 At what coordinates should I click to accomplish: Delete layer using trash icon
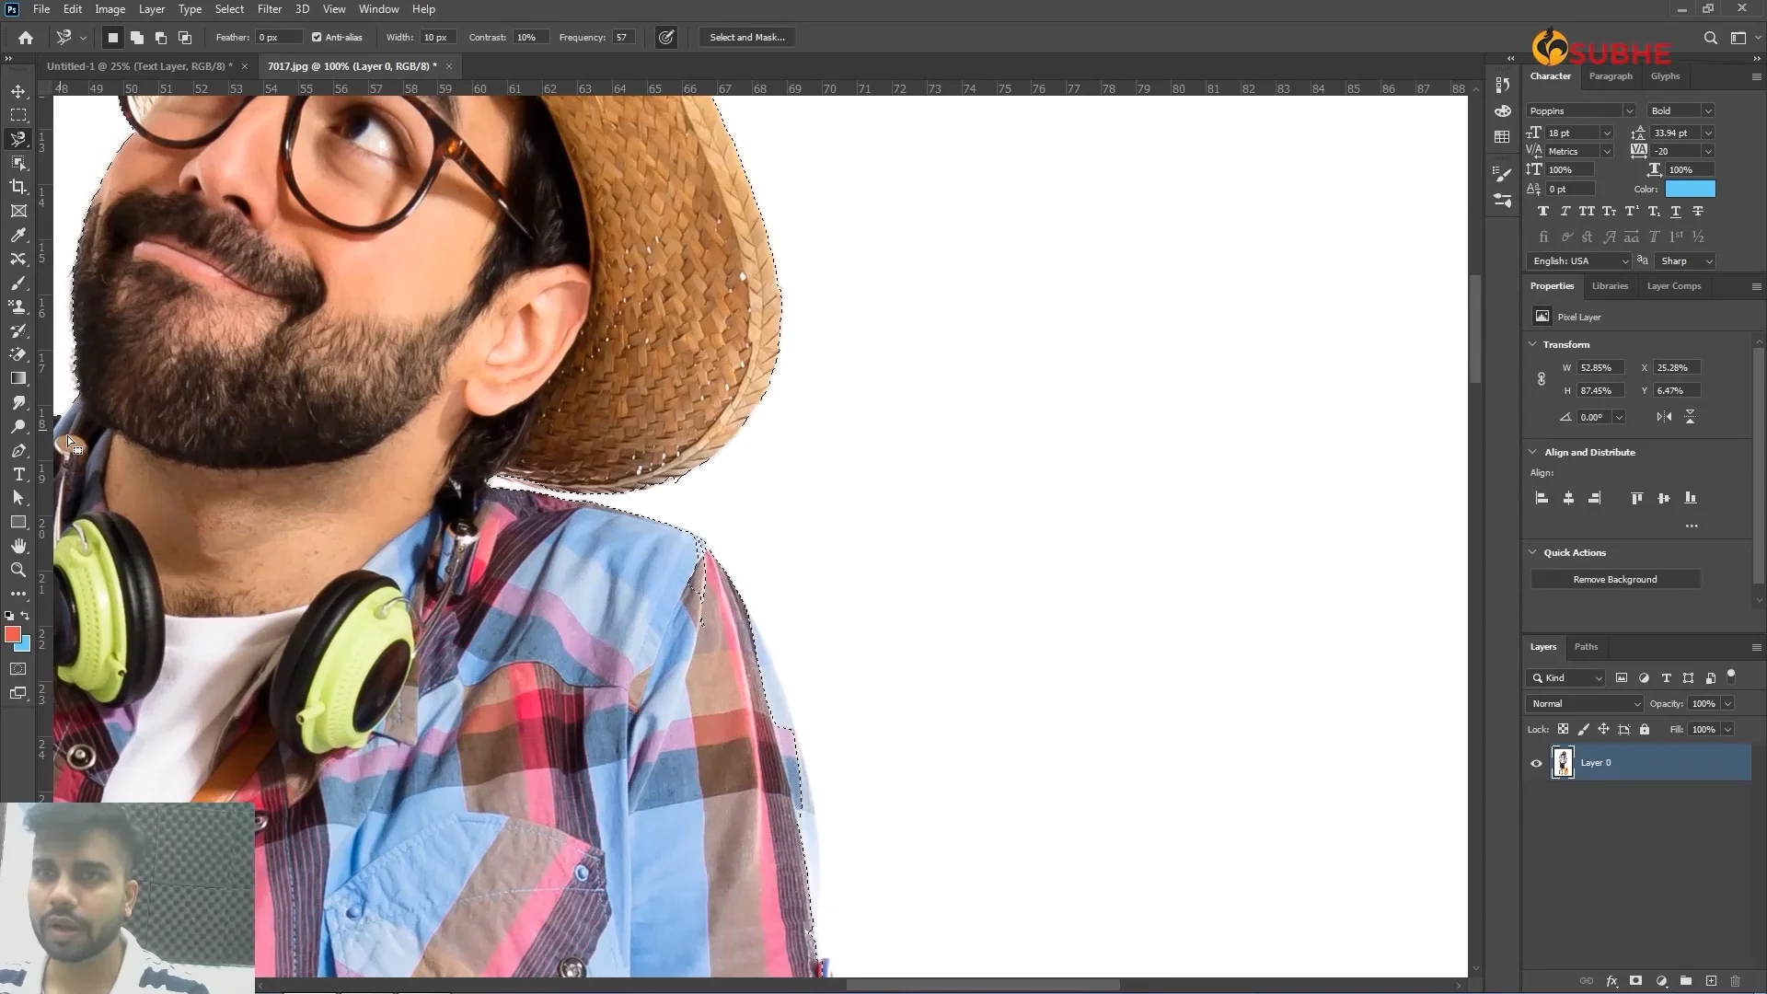point(1736,981)
